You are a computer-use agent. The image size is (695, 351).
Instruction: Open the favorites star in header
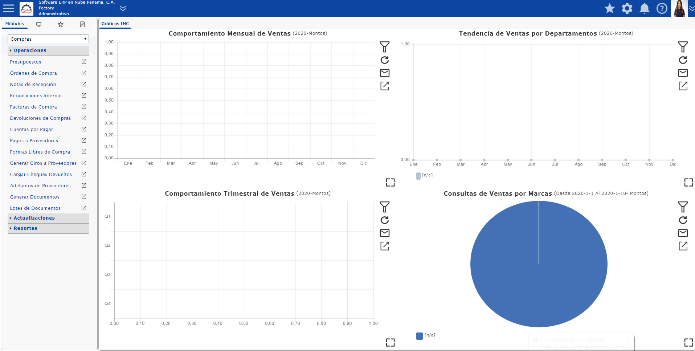tap(610, 8)
